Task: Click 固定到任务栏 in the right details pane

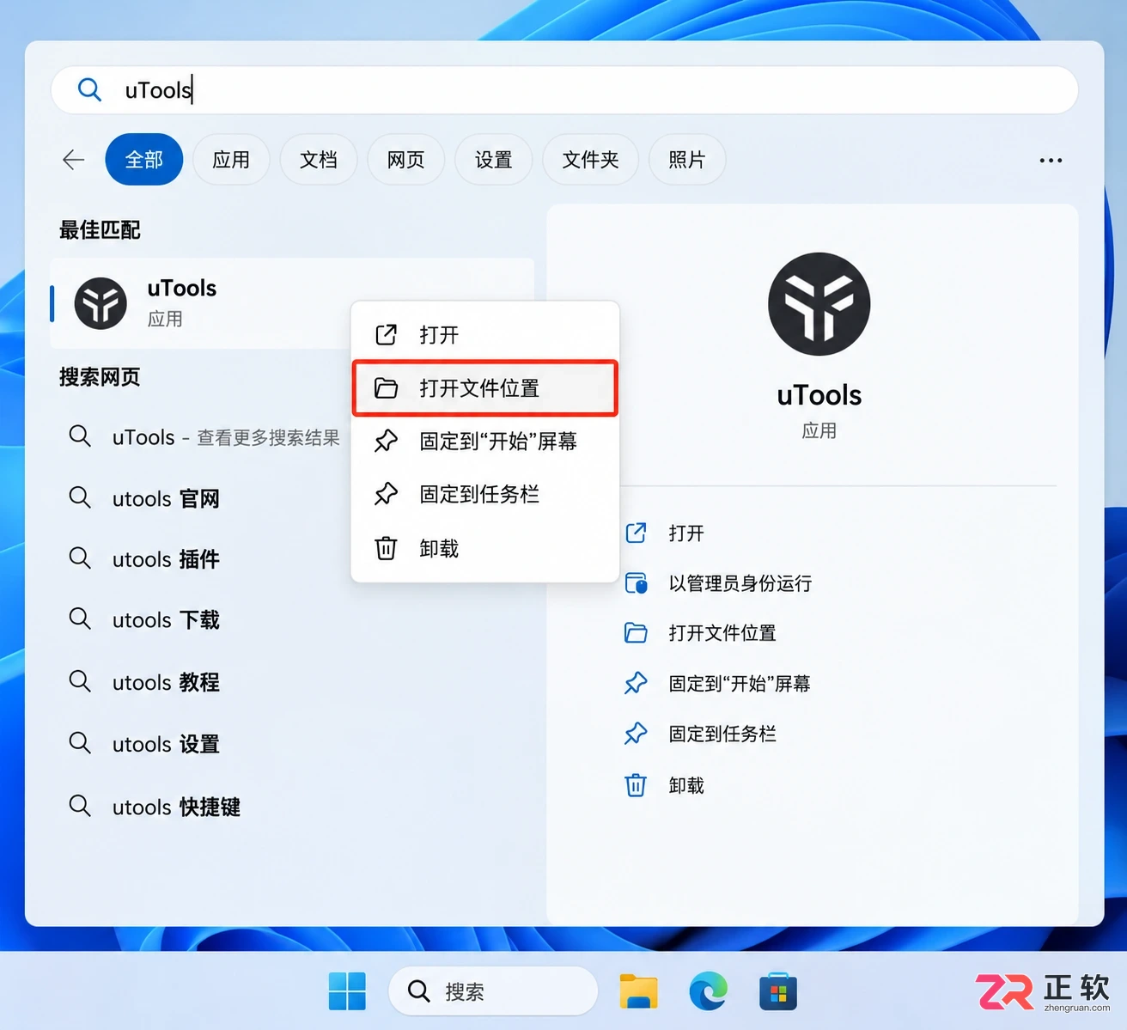Action: coord(722,734)
